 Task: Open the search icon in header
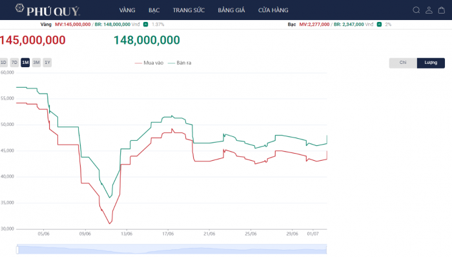pos(416,10)
